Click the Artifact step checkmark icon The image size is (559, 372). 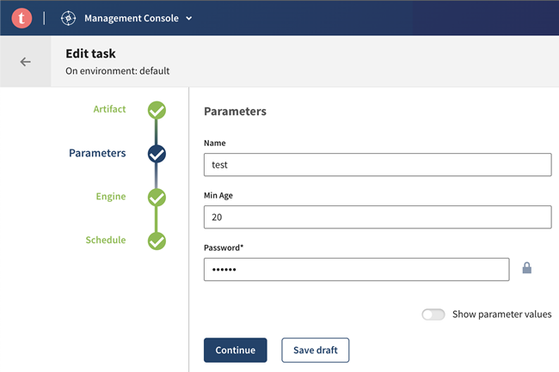[157, 110]
